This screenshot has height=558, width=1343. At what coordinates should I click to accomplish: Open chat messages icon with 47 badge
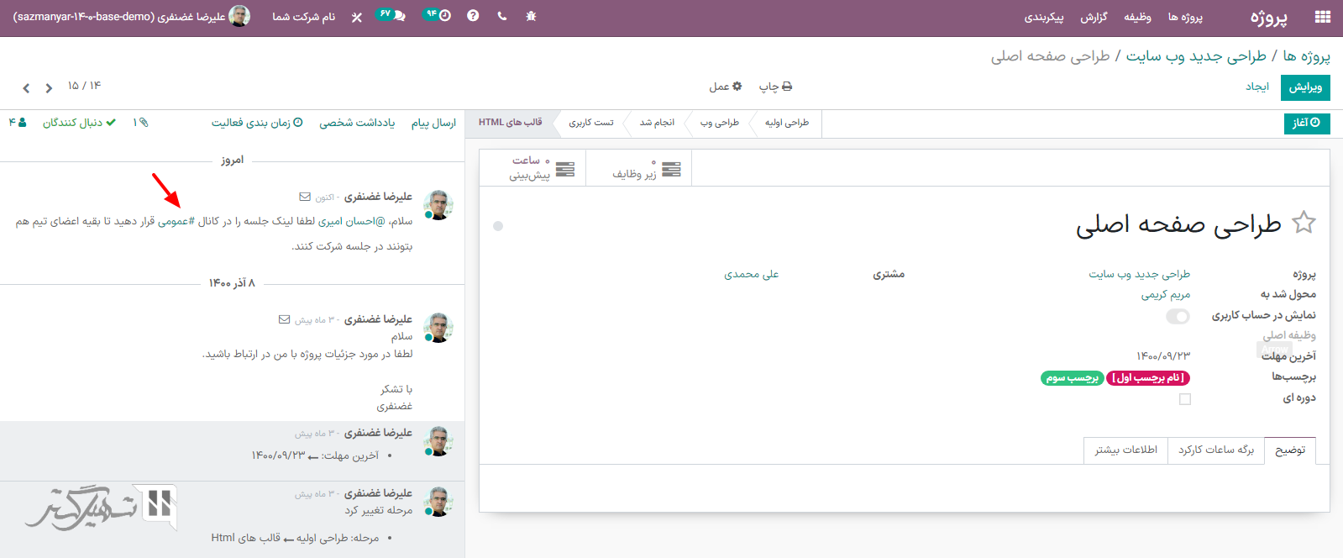391,15
